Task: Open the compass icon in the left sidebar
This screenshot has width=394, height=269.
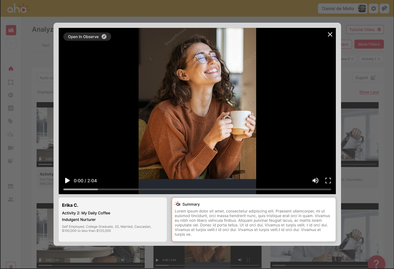Action: click(11, 95)
